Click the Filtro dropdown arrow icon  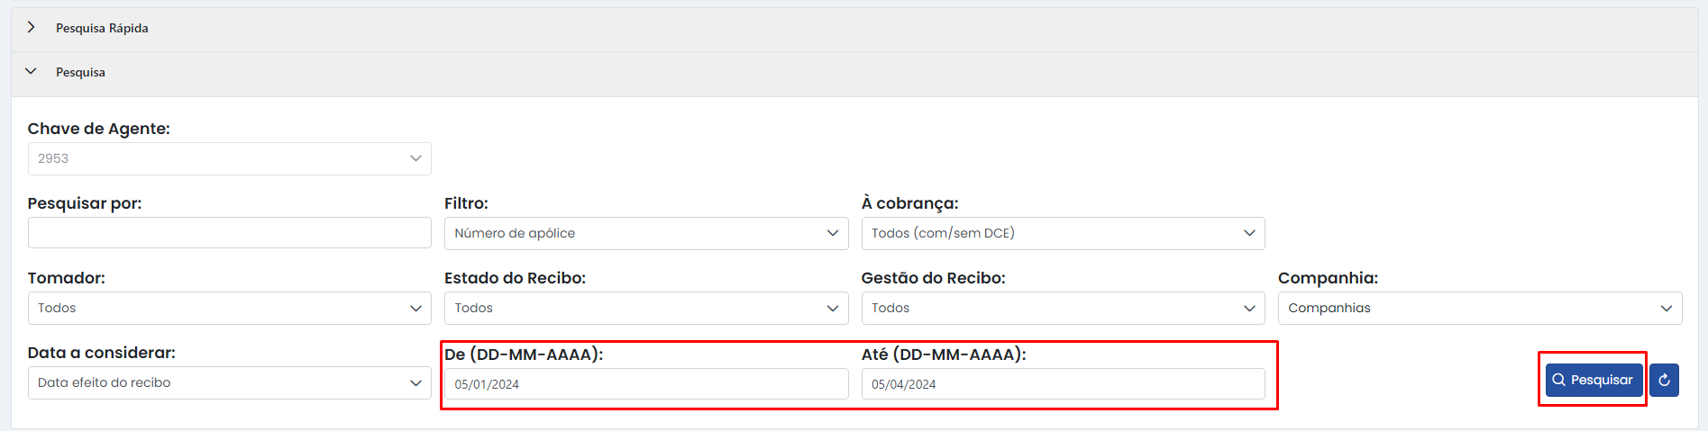point(832,233)
